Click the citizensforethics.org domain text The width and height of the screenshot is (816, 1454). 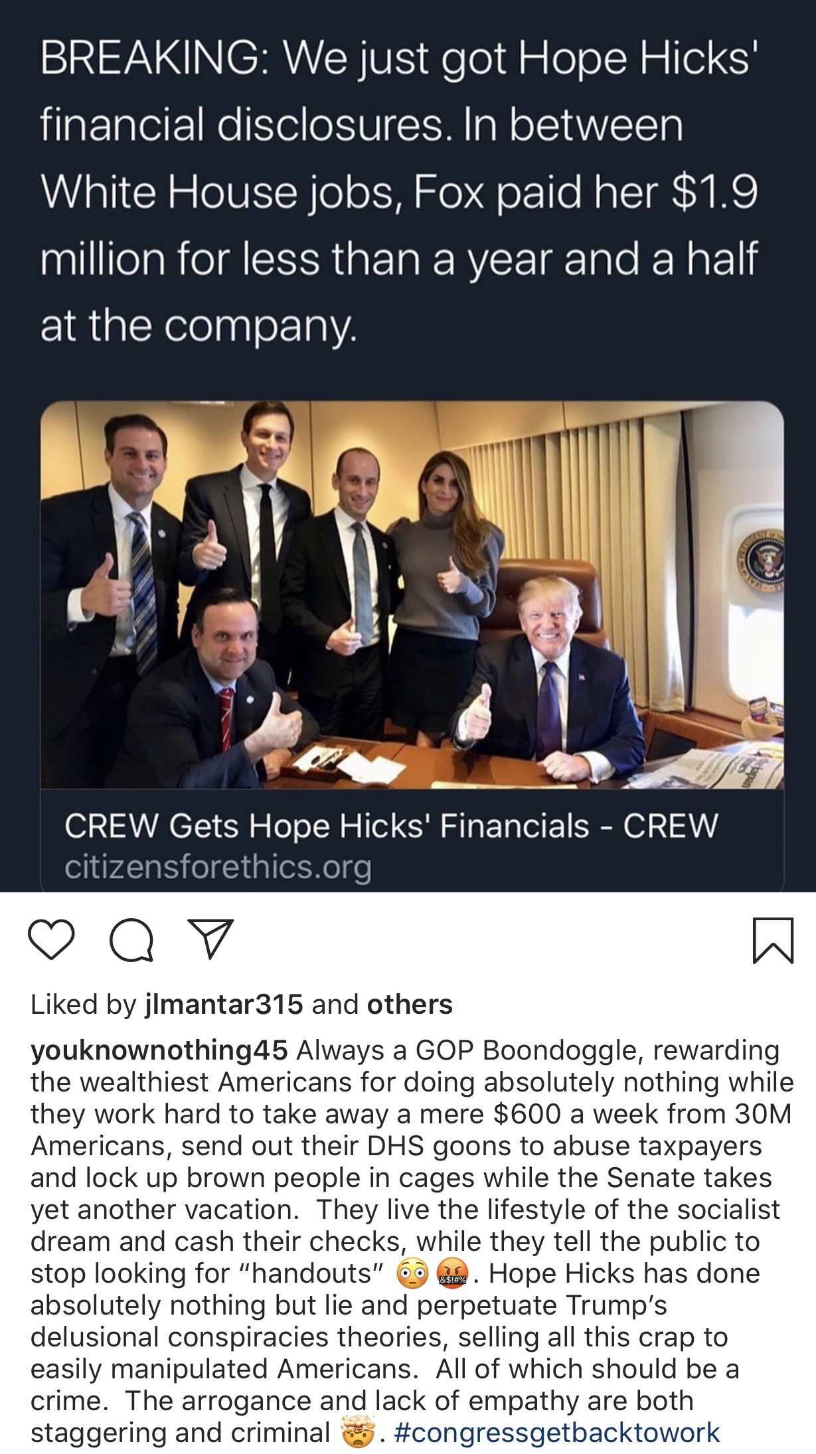click(218, 867)
